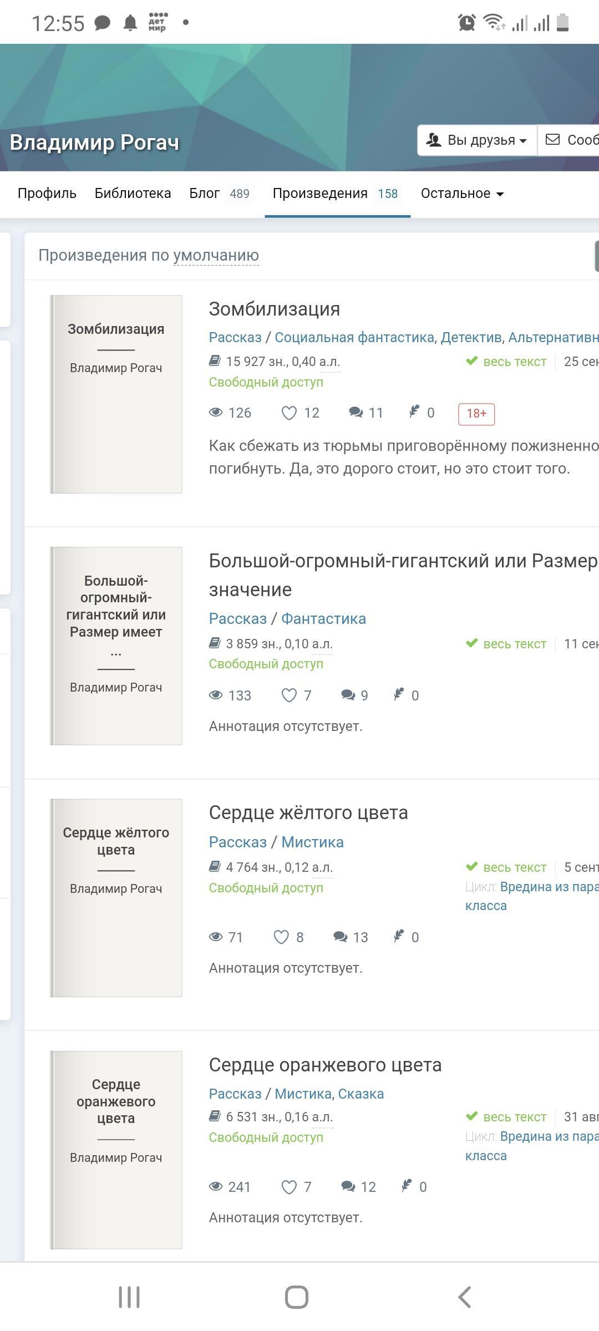Tap the Фантастика genre link
Image resolution: width=599 pixels, height=1331 pixels.
coord(323,619)
